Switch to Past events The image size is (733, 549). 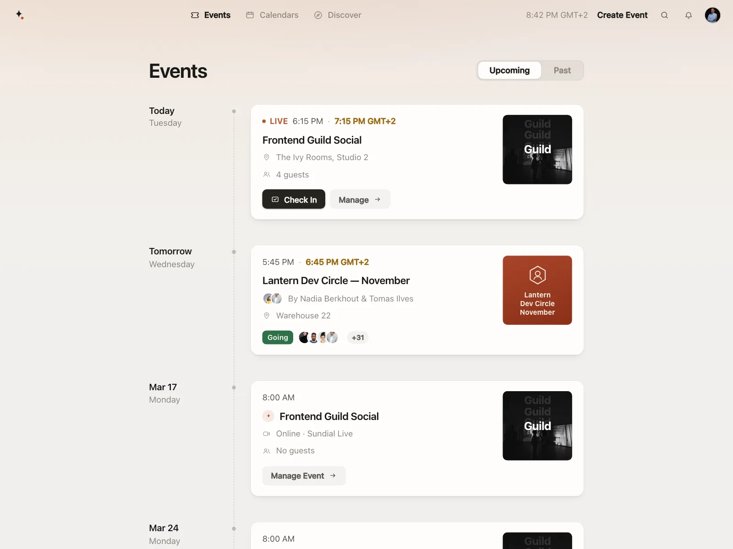(x=562, y=70)
